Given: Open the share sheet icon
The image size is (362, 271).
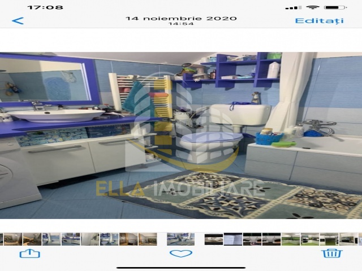Looking at the screenshot, I should [30, 253].
